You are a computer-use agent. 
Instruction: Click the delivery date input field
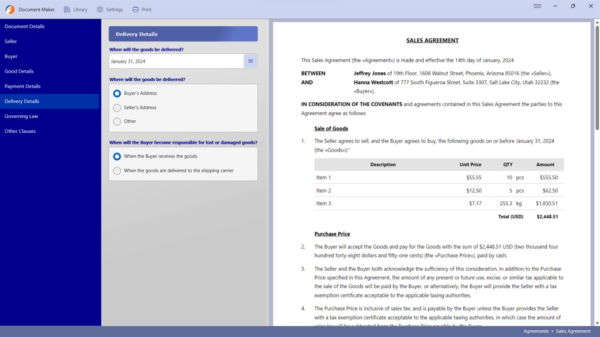(176, 61)
